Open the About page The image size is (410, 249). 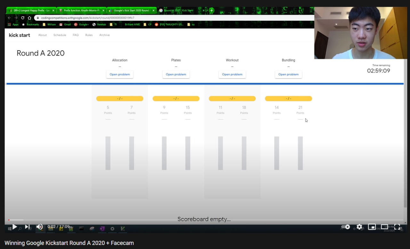pos(43,35)
